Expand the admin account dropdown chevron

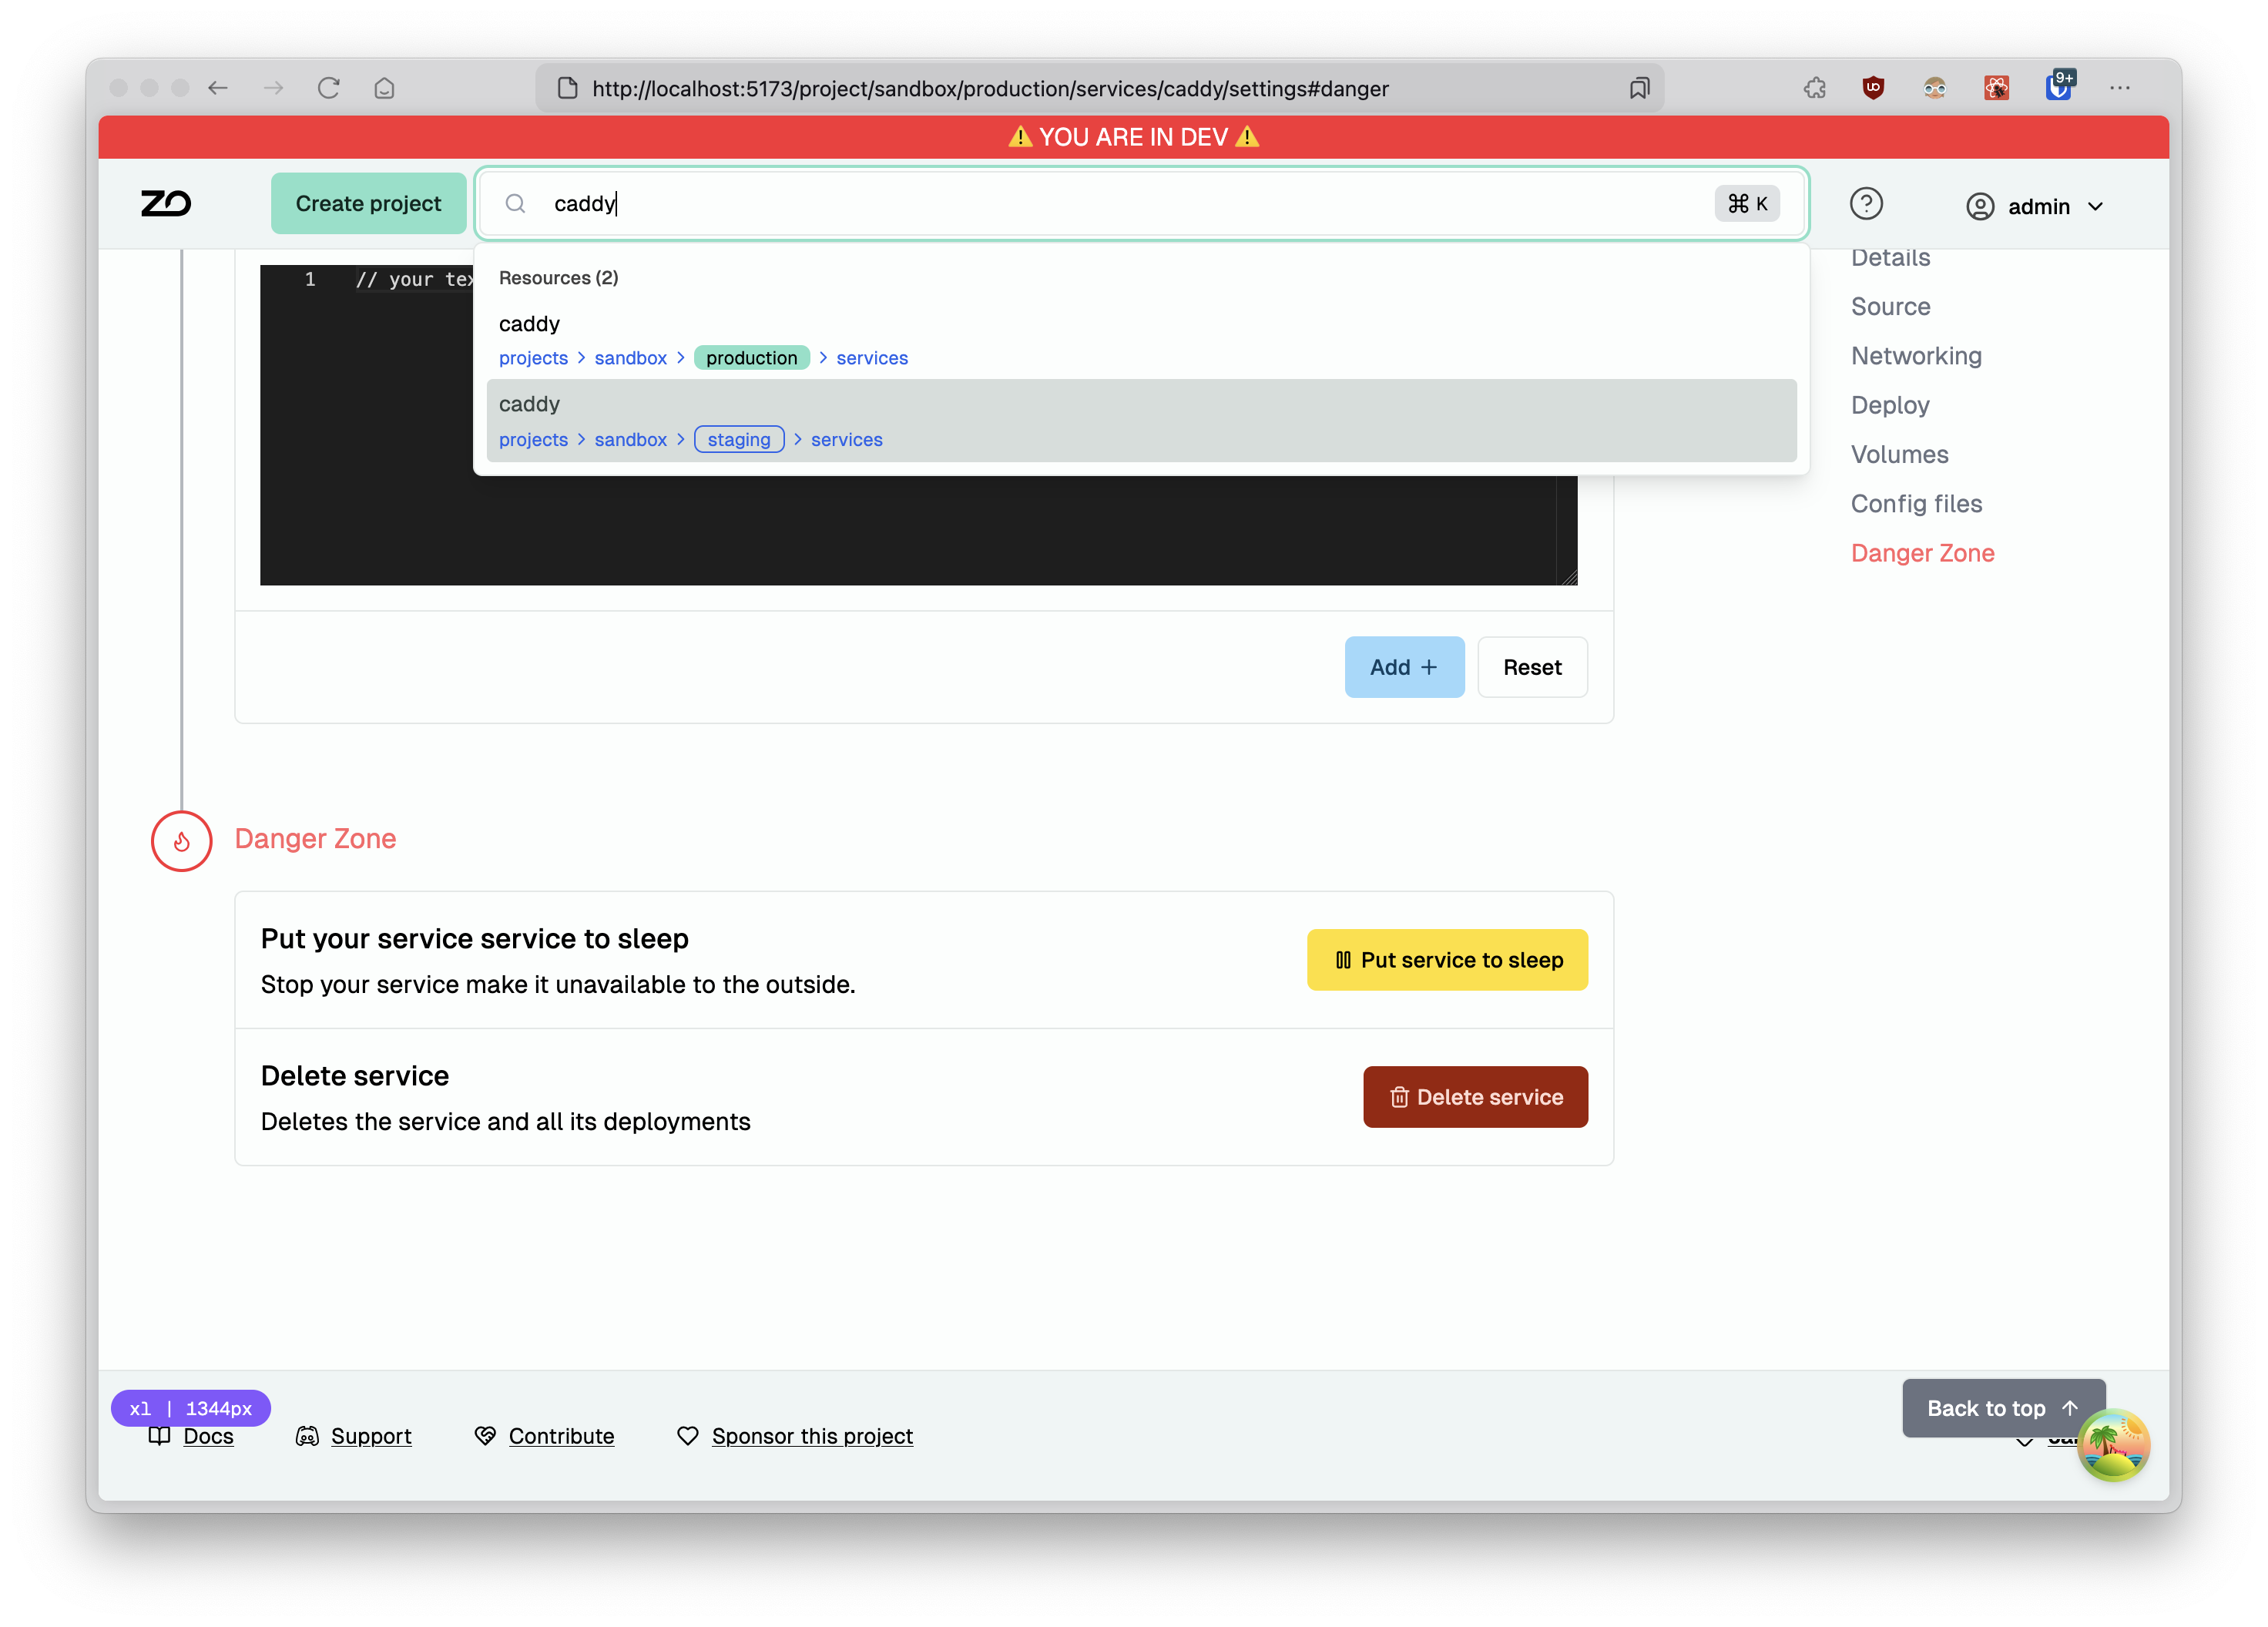tap(2095, 207)
